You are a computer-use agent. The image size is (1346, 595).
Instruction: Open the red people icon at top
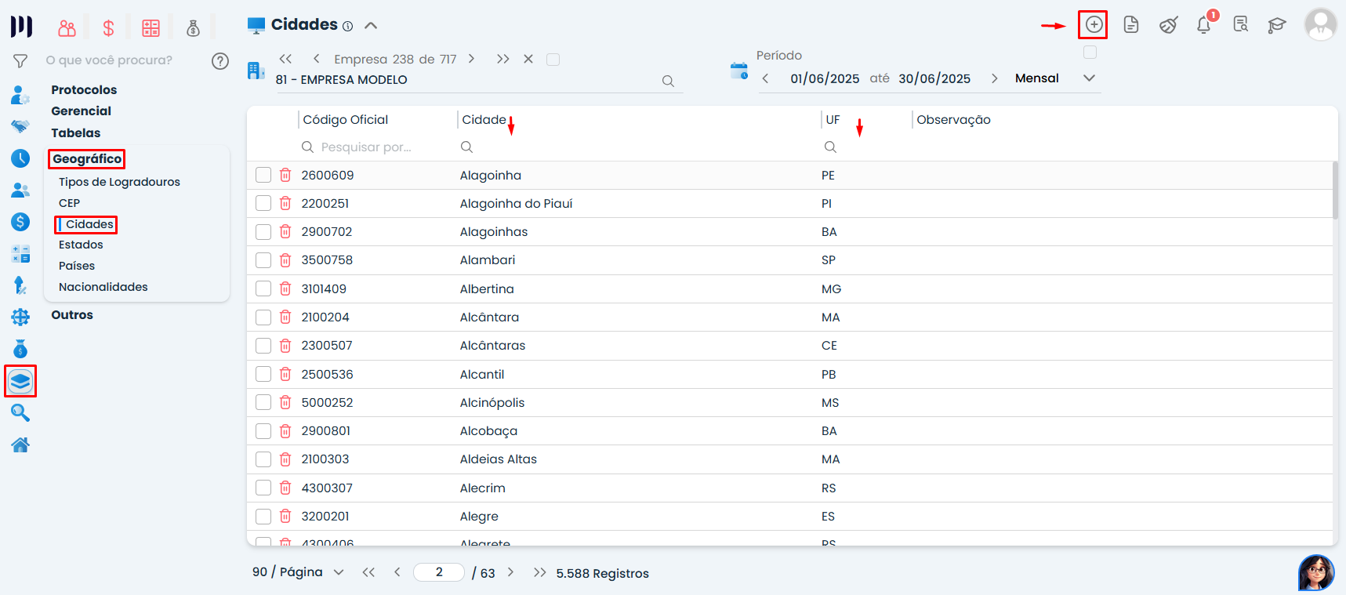click(x=67, y=29)
